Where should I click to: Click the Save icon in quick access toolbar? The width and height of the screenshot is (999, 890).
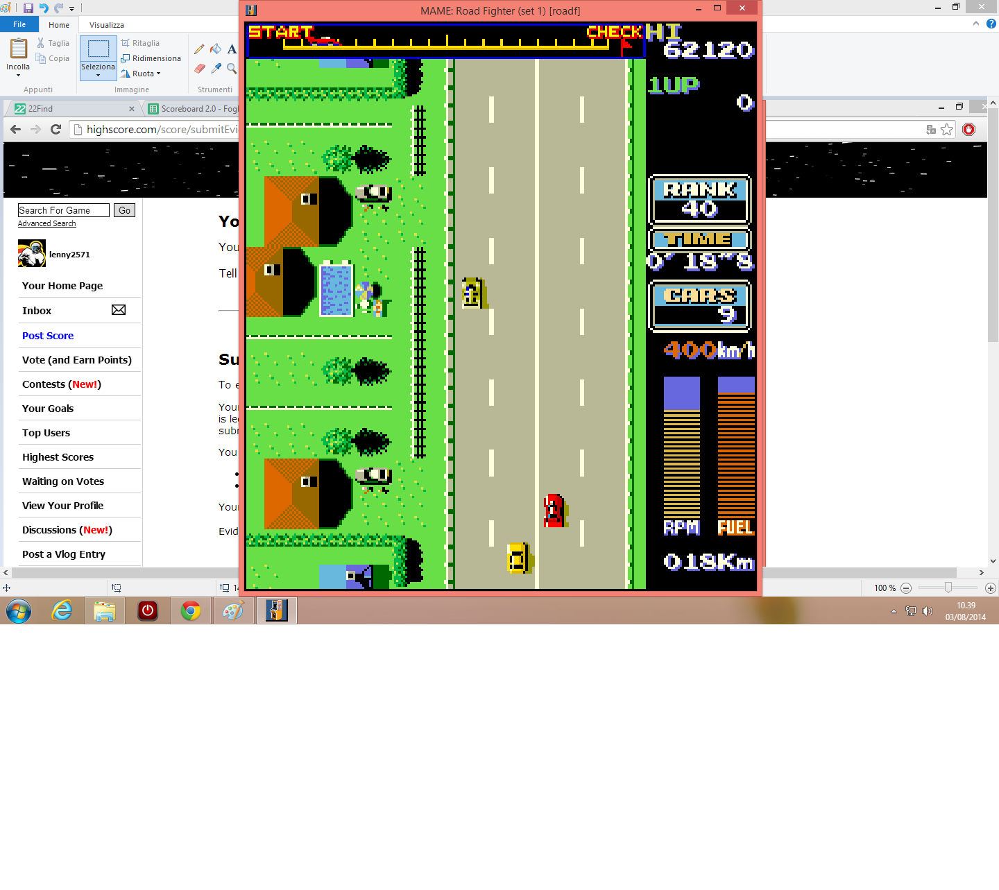(x=28, y=8)
